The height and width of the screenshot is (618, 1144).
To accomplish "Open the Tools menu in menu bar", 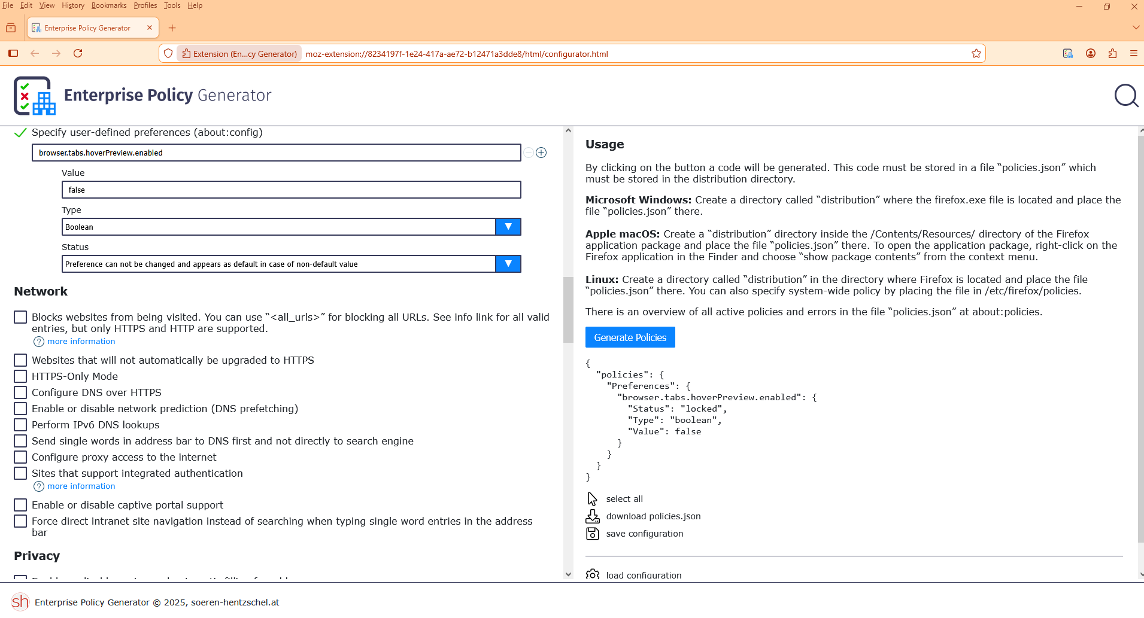I will pyautogui.click(x=172, y=5).
